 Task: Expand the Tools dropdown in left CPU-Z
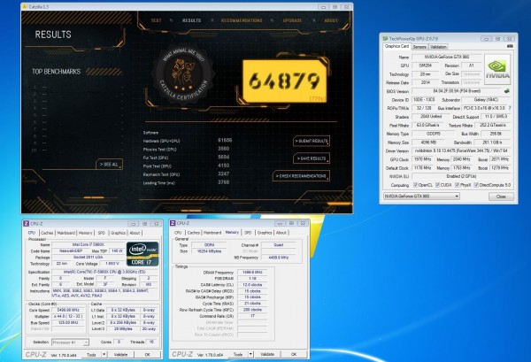104,354
